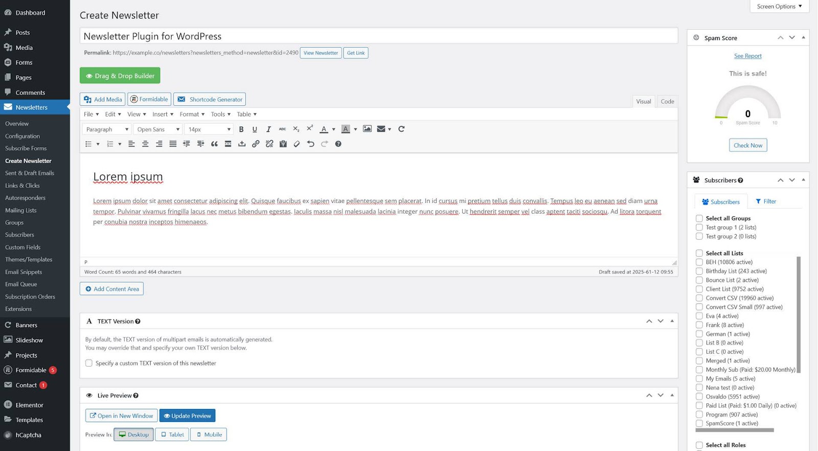Check Test group 1 (2 lists)
Screen dimensions: 818x451
click(x=699, y=228)
